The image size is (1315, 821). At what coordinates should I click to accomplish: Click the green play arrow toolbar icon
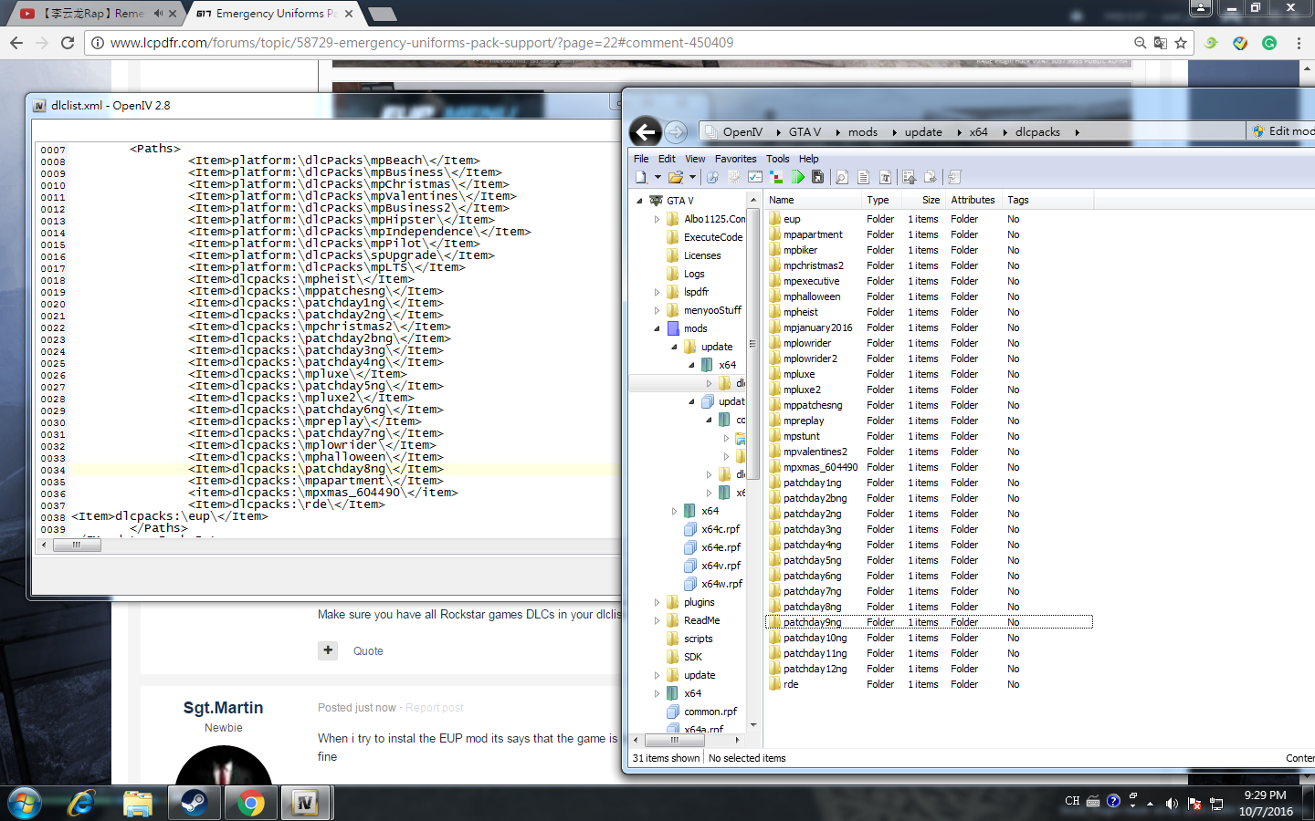(x=798, y=177)
